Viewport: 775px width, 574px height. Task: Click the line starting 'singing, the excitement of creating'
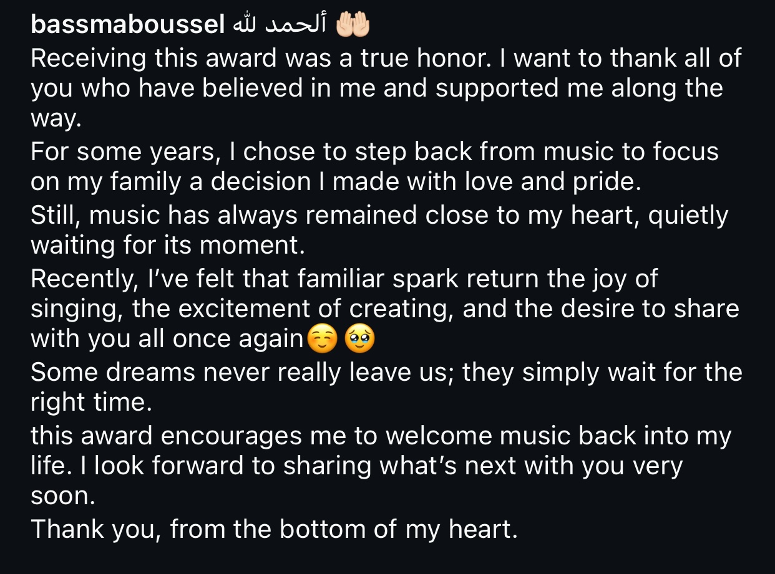point(385,309)
